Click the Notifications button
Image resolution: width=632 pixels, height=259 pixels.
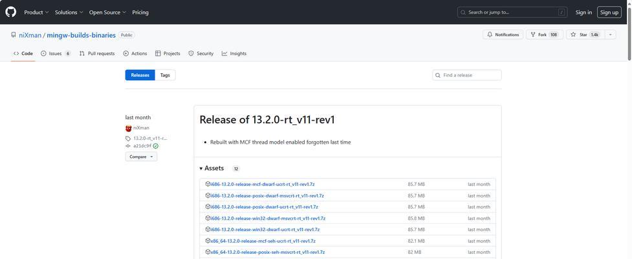click(x=503, y=35)
